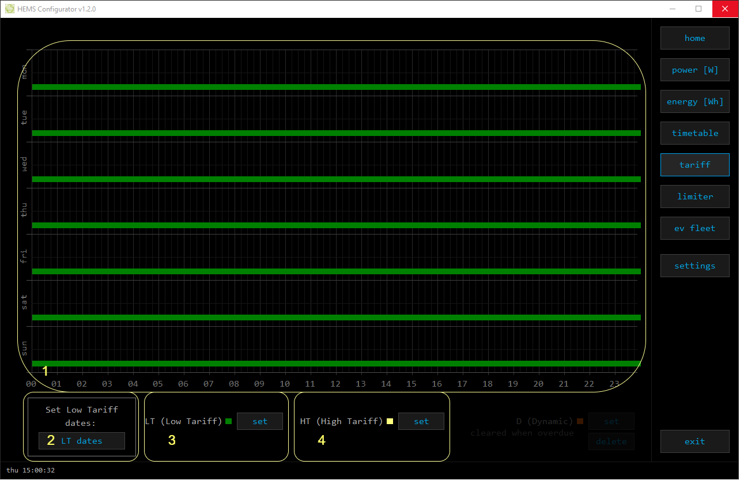Viewport: 740px width, 480px height.
Task: Switch to the power [W] view
Action: 694,70
